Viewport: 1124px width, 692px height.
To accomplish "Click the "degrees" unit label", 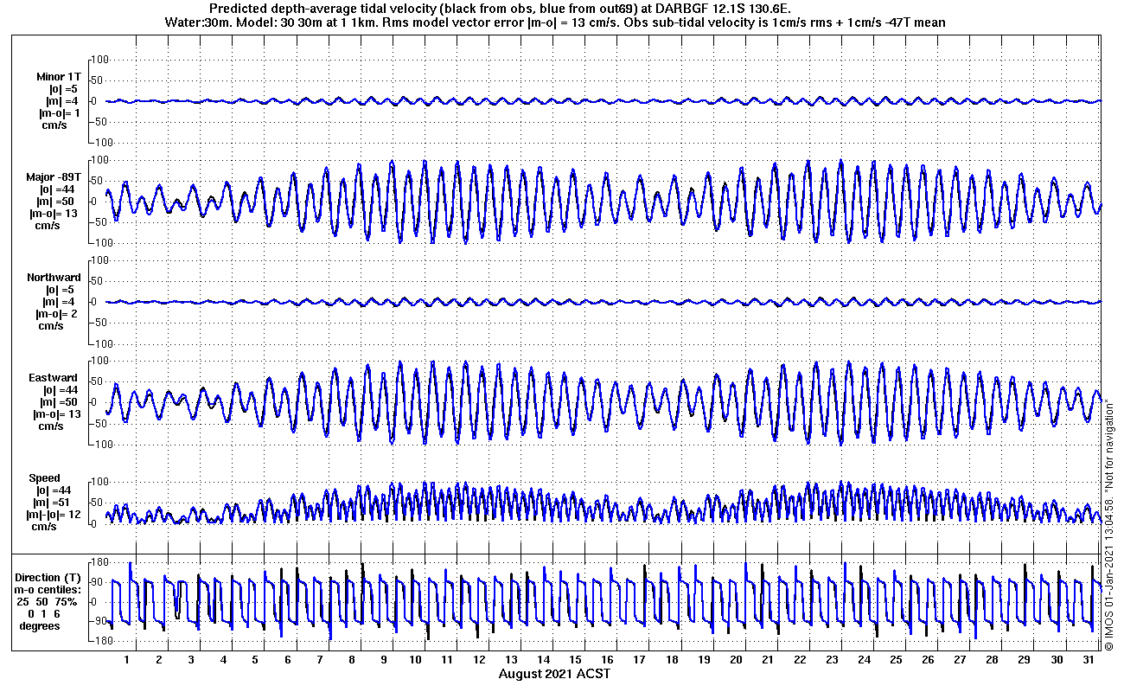I will click(40, 625).
